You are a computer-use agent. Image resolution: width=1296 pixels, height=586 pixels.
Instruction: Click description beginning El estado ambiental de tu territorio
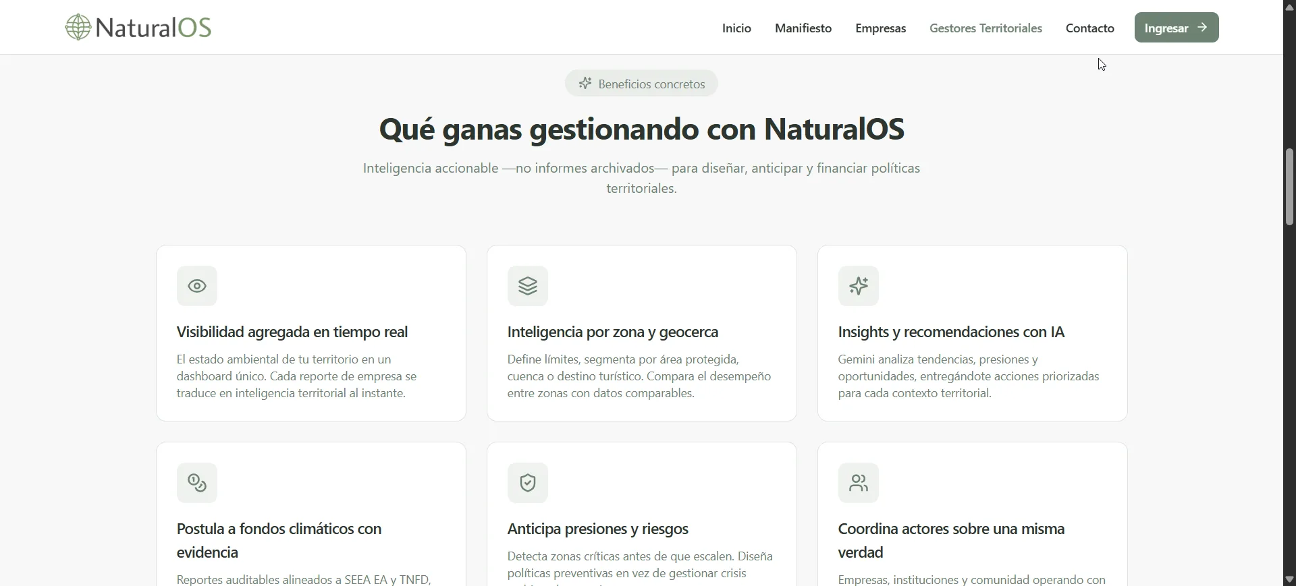coord(297,377)
